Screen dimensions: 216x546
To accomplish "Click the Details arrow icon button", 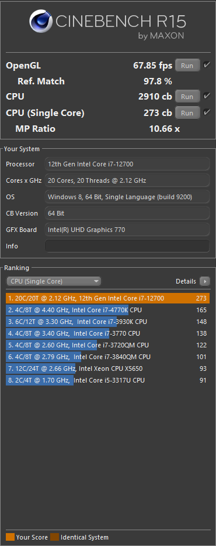I will 205,281.
